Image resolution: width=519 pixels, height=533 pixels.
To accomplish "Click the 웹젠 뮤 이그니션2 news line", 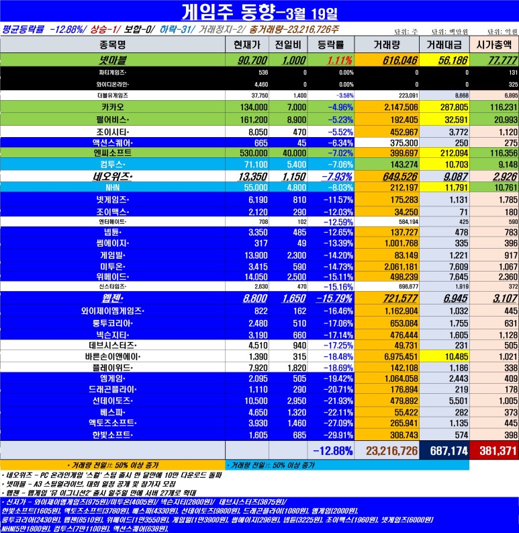I will click(x=99, y=493).
